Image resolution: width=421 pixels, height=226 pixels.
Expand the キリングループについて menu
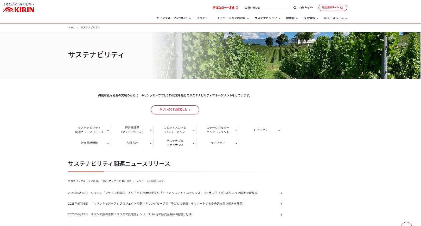(174, 18)
